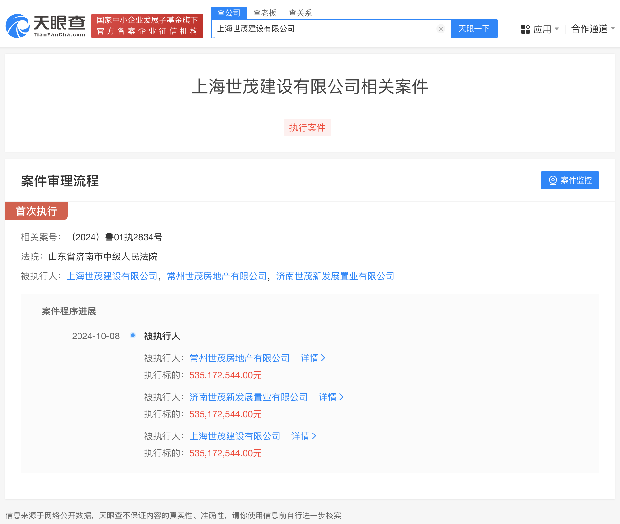Open 上海世茂建设有限公司 link in defendants header

click(112, 276)
